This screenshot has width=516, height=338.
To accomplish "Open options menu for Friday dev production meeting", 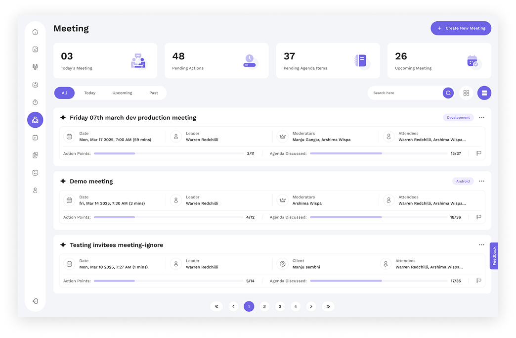I will coord(481,117).
